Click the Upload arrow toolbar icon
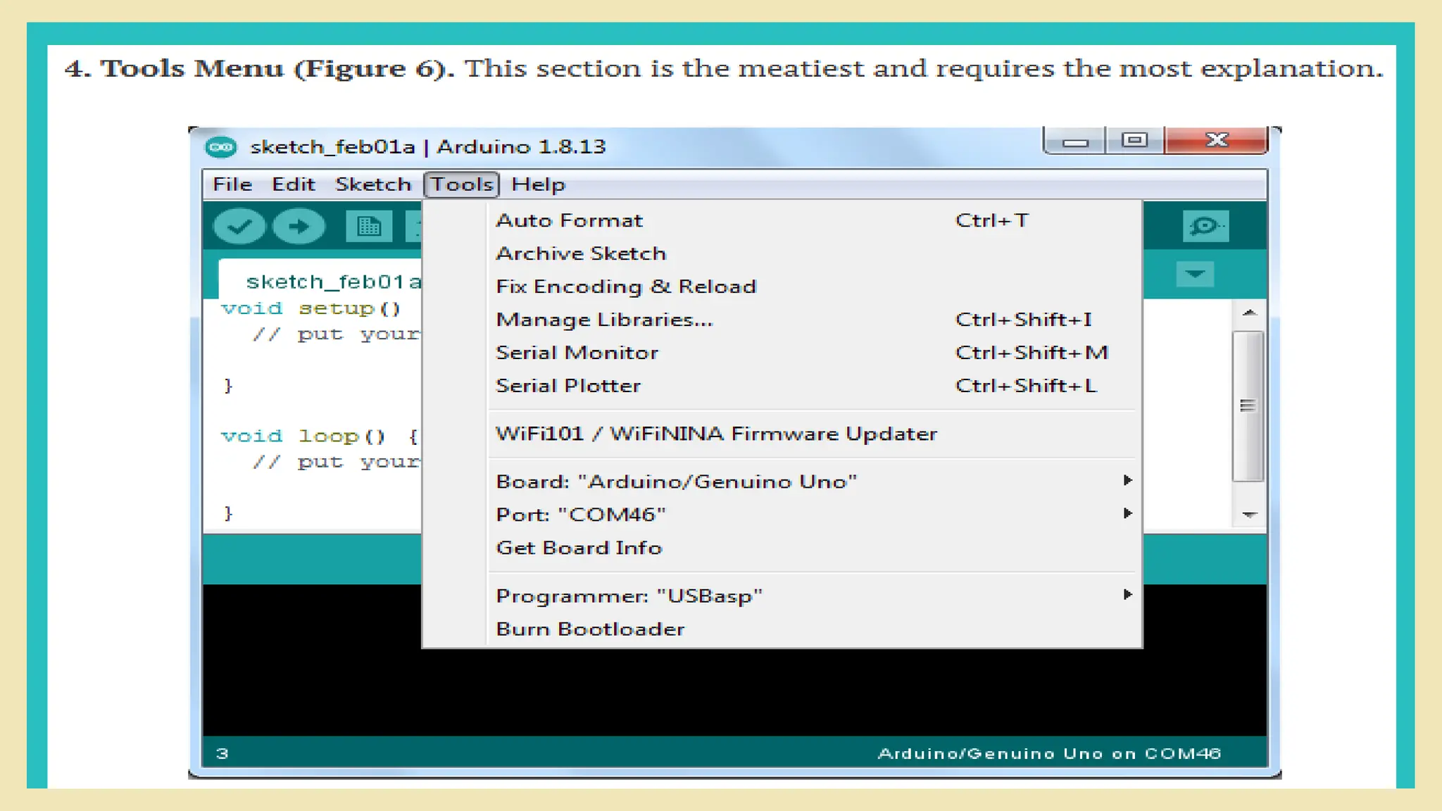Viewport: 1442px width, 811px height. [299, 227]
